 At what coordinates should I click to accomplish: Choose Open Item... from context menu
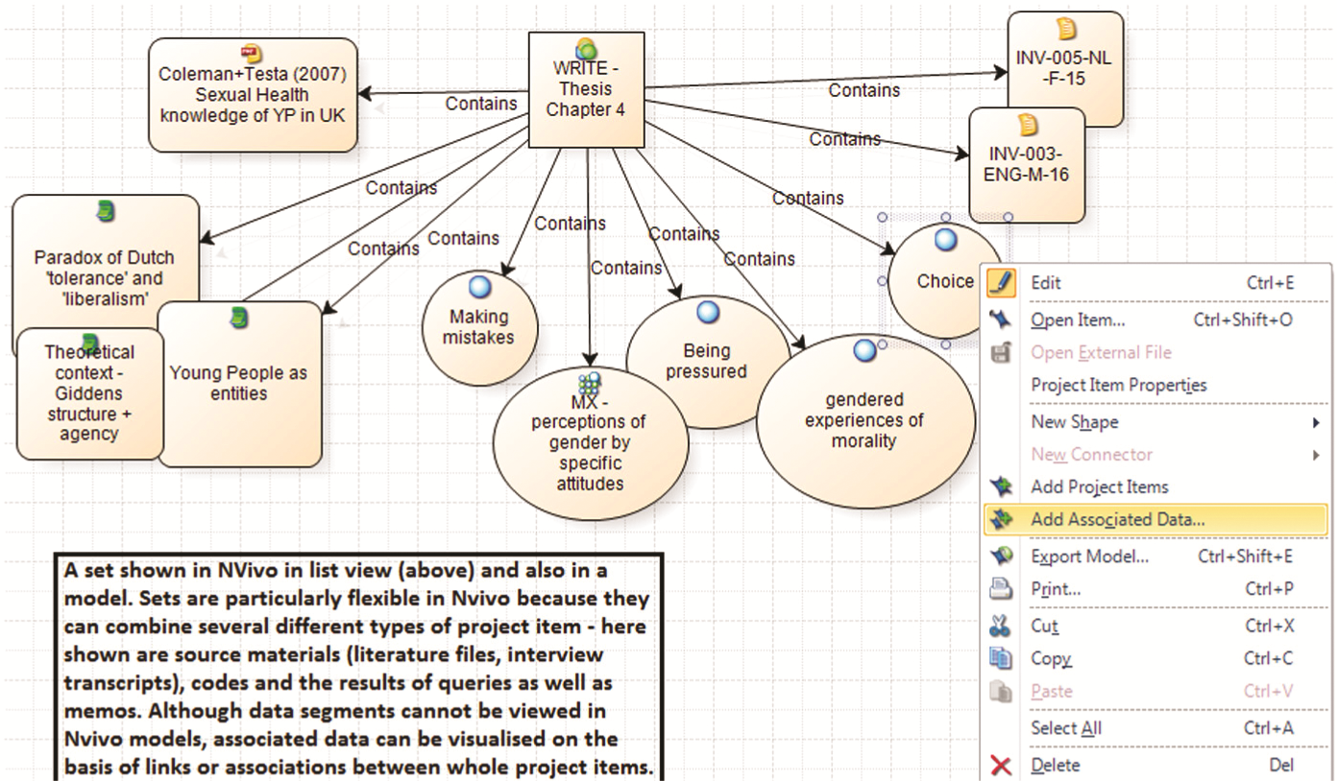(x=1156, y=319)
